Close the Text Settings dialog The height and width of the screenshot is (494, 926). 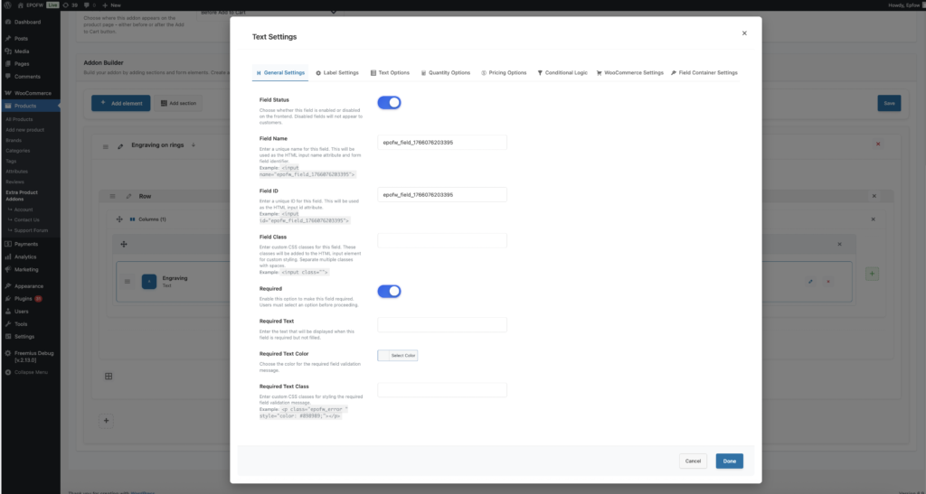coord(744,33)
